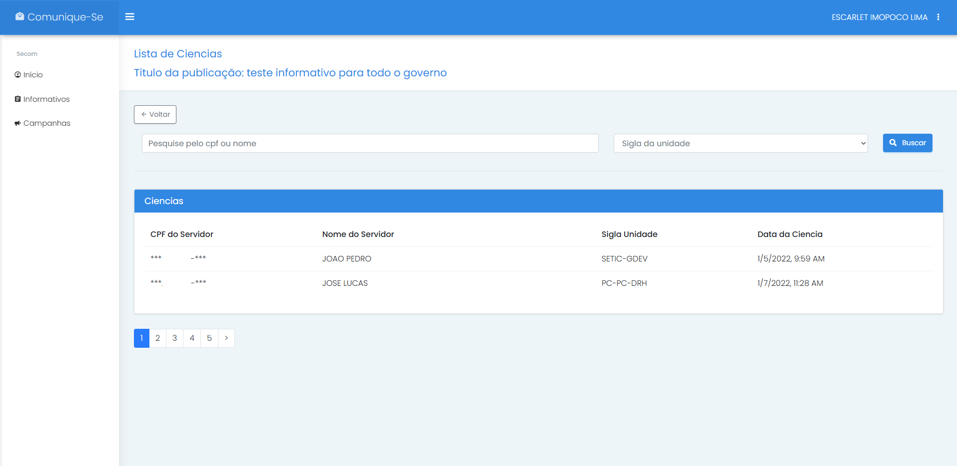The width and height of the screenshot is (957, 466).
Task: Select page 3 in pagination
Action: 174,338
